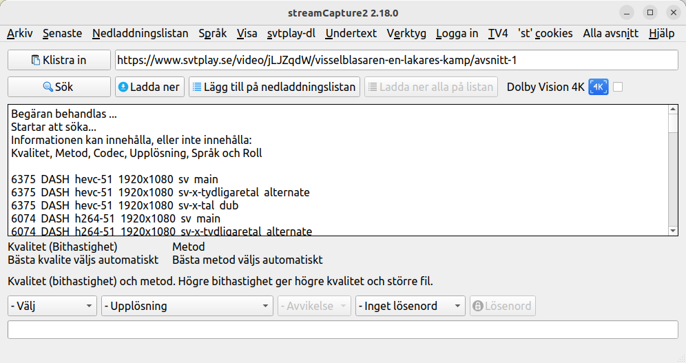Minimize the streamCapture2 window
686x363 pixels.
pyautogui.click(x=627, y=12)
